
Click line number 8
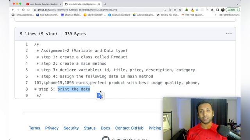pos(27,89)
